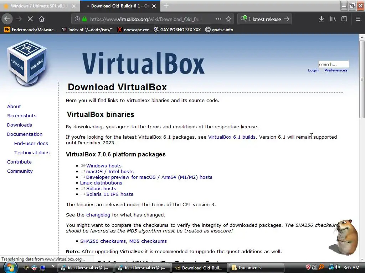Switch to Download_Old_Buil... taskbar button

tap(199, 268)
